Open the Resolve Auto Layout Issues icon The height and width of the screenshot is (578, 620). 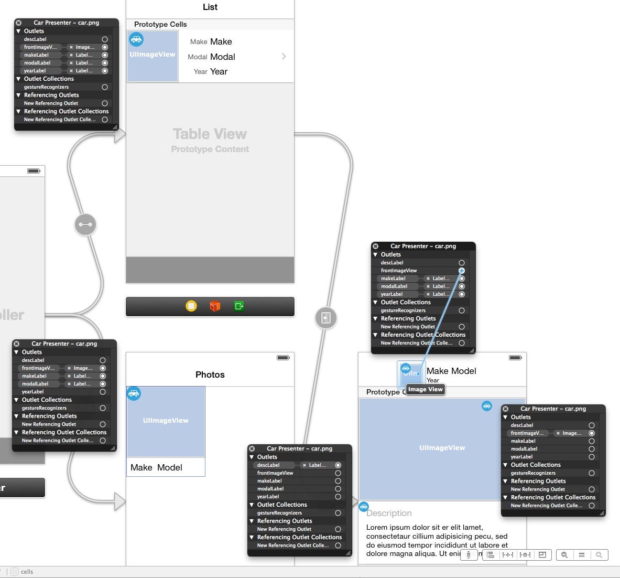(x=525, y=554)
